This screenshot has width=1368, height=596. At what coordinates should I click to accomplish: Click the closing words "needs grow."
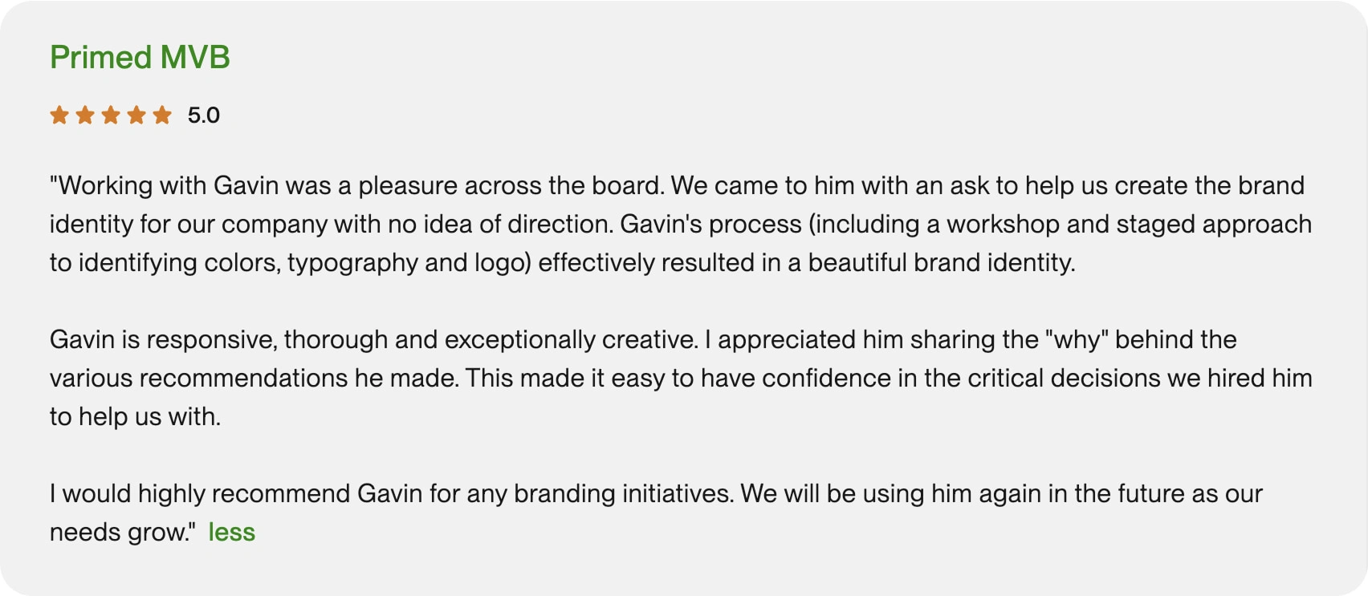[122, 533]
